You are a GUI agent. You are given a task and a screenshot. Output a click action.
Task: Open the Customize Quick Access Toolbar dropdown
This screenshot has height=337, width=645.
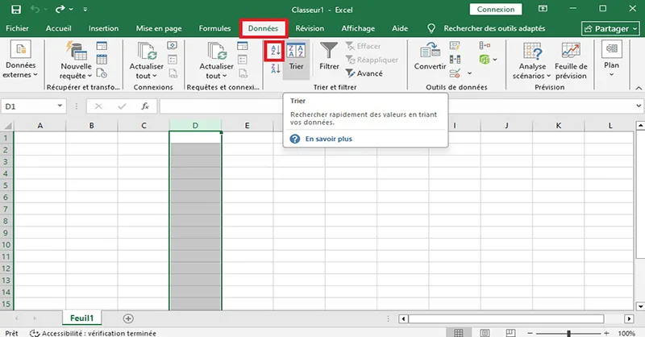[85, 10]
